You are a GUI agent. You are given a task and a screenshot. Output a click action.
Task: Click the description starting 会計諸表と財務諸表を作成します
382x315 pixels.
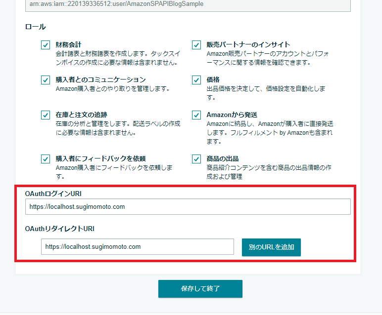(118, 58)
